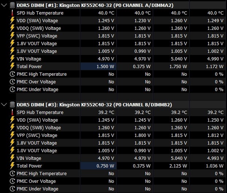Collapse the DDR5 DIMM #1 section chevron

click(4, 5)
